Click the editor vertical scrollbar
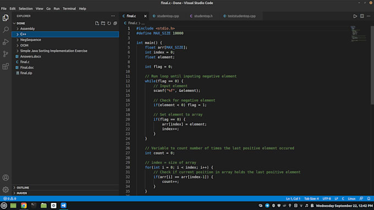 [x=372, y=65]
